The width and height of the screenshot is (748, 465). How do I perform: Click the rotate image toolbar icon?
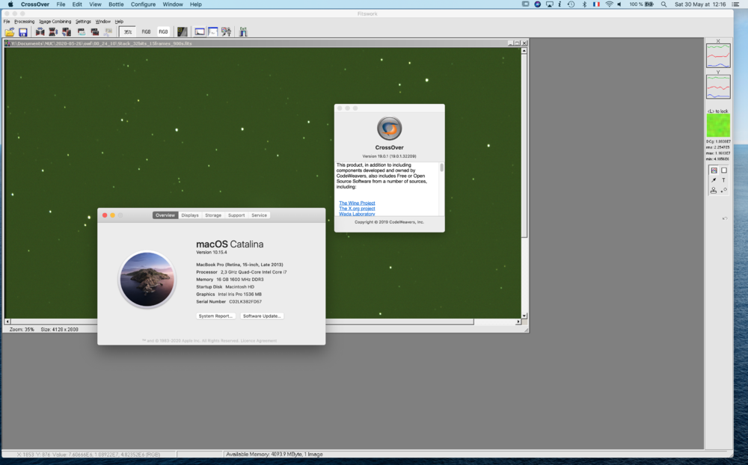tap(67, 32)
